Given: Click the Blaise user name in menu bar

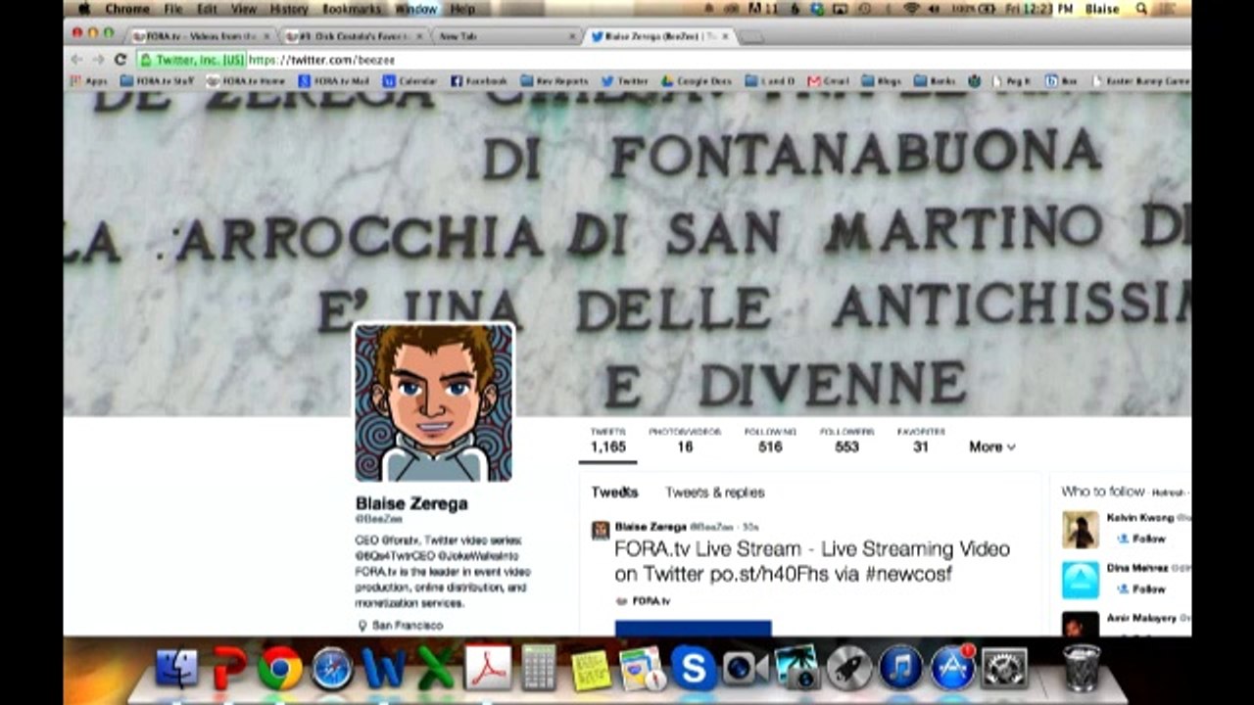Looking at the screenshot, I should pyautogui.click(x=1102, y=9).
